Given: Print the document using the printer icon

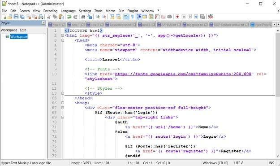Looking at the screenshot, I should click(x=41, y=17).
